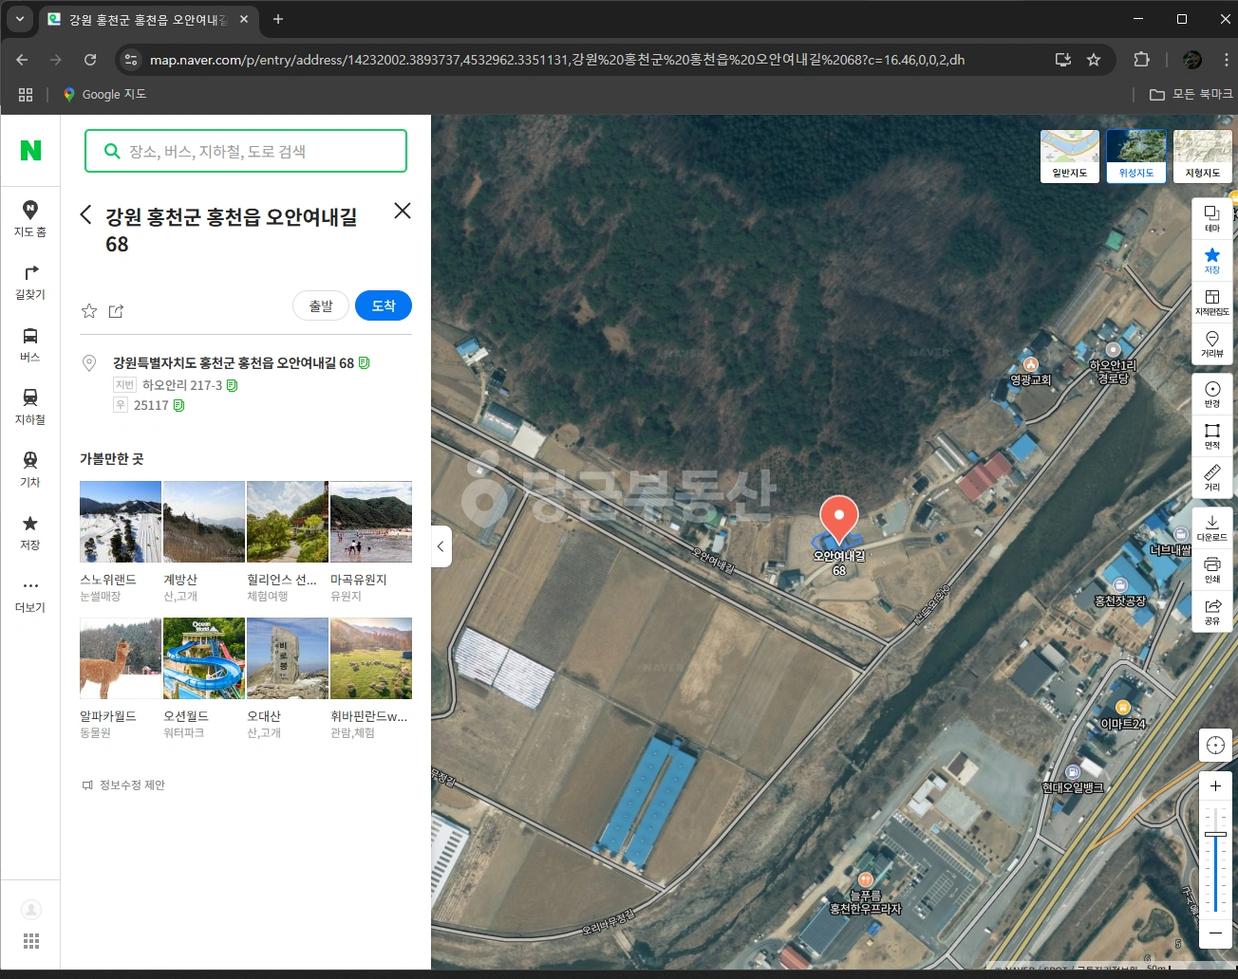Favorite this address with star icon
Viewport: 1238px width, 979px height.
coord(89,311)
